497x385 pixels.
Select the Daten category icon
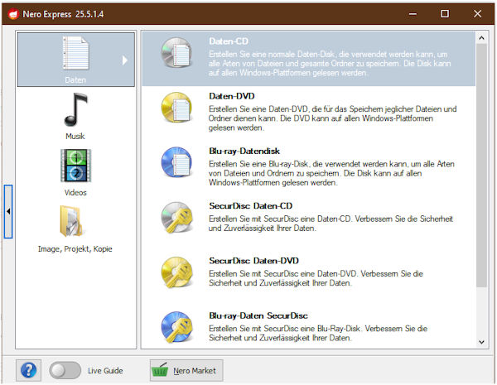coord(75,53)
